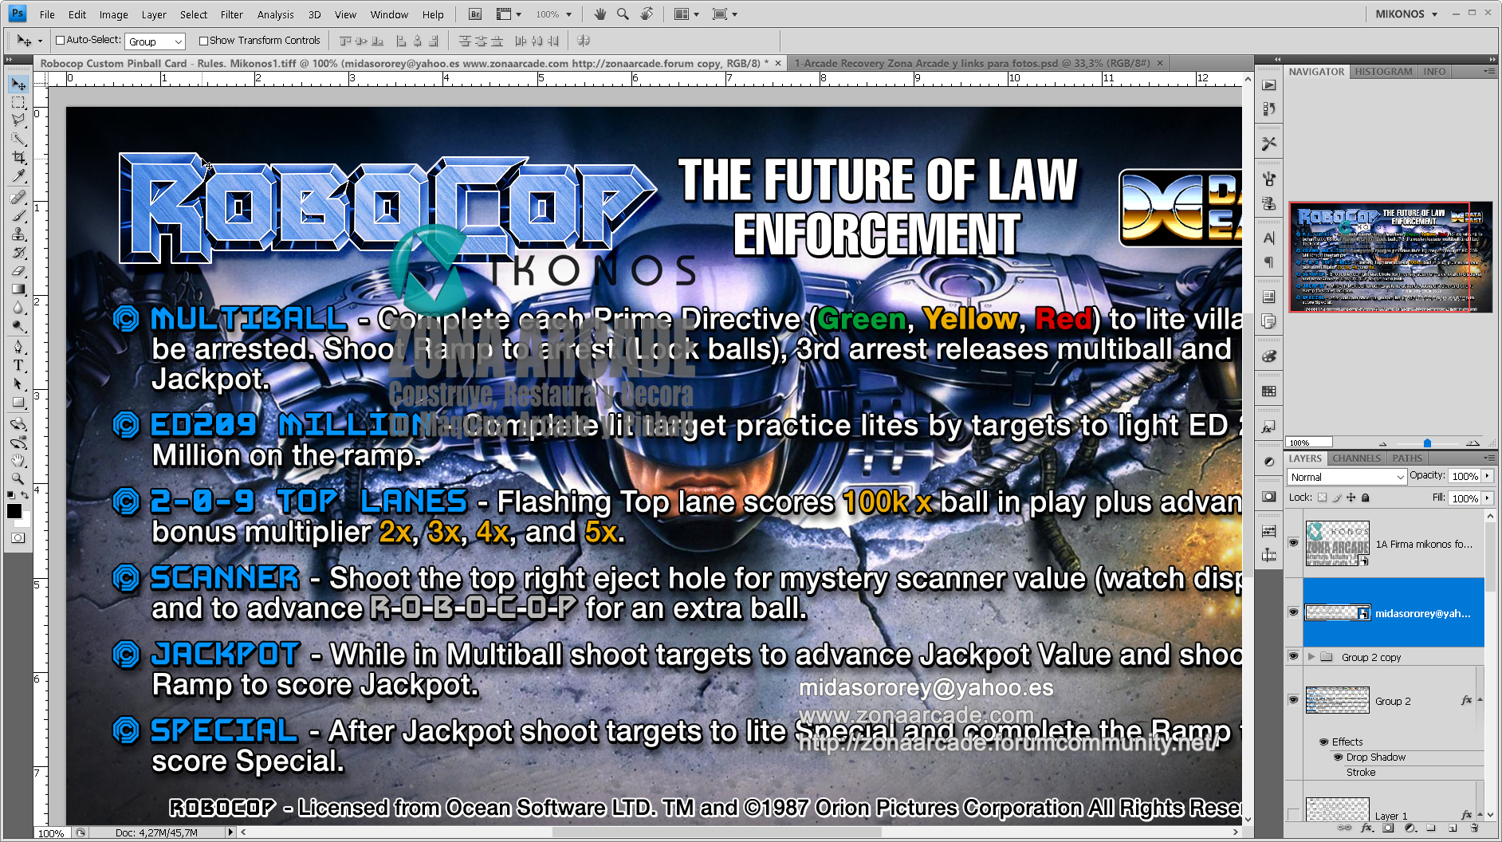
Task: Open the Normal blending mode dropdown
Action: [x=1347, y=477]
